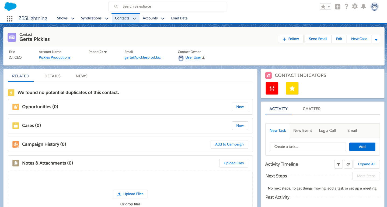This screenshot has height=207, width=387.
Task: Expand the Syndications navigation dropdown chevron
Action: coord(107,19)
